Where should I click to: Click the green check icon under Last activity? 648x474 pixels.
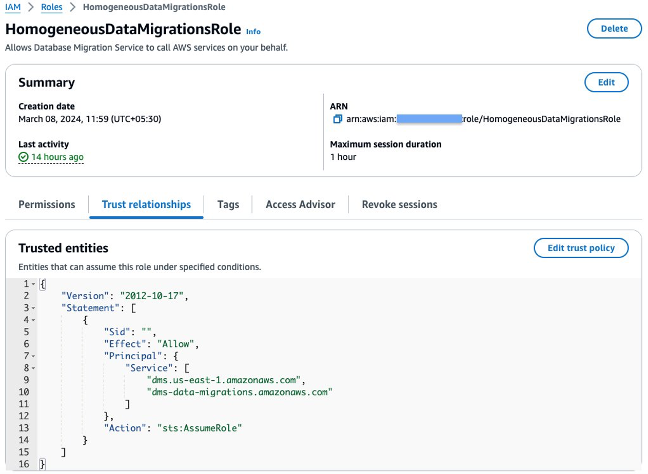(x=23, y=157)
